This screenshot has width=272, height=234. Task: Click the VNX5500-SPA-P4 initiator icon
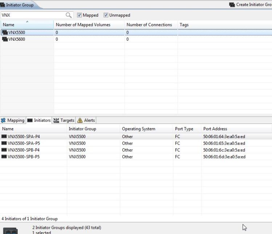click(x=4, y=137)
